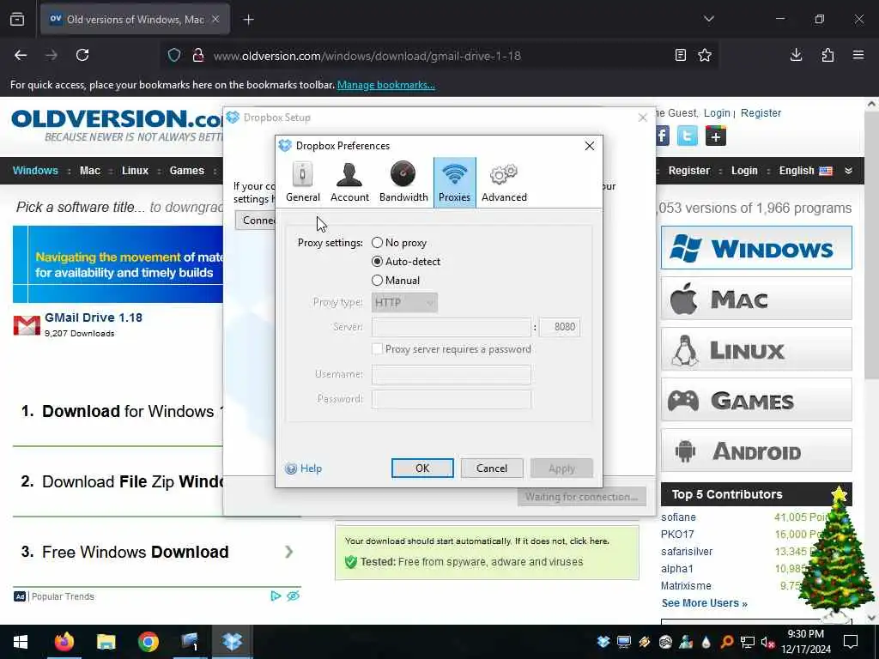Click the Dropbox tray icon
This screenshot has width=879, height=659.
pos(603,642)
